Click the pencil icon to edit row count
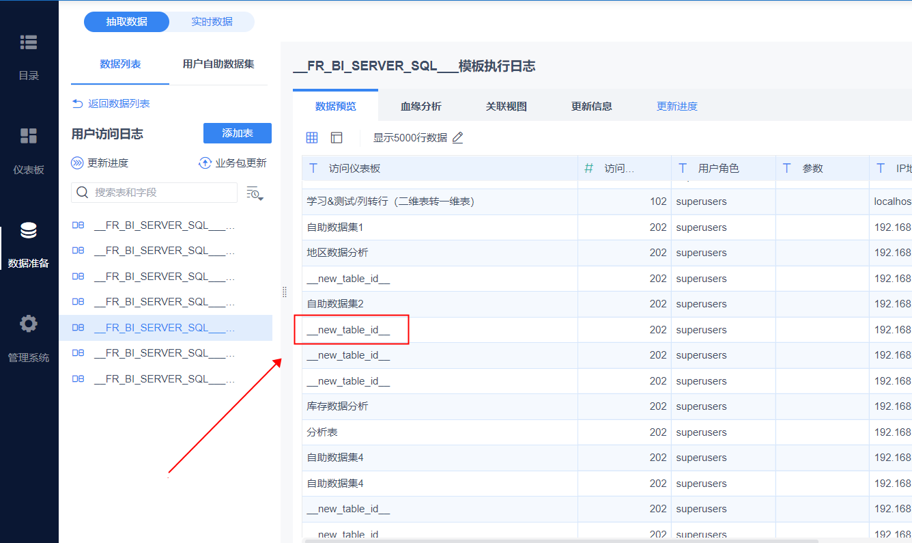The width and height of the screenshot is (912, 543). tap(458, 138)
